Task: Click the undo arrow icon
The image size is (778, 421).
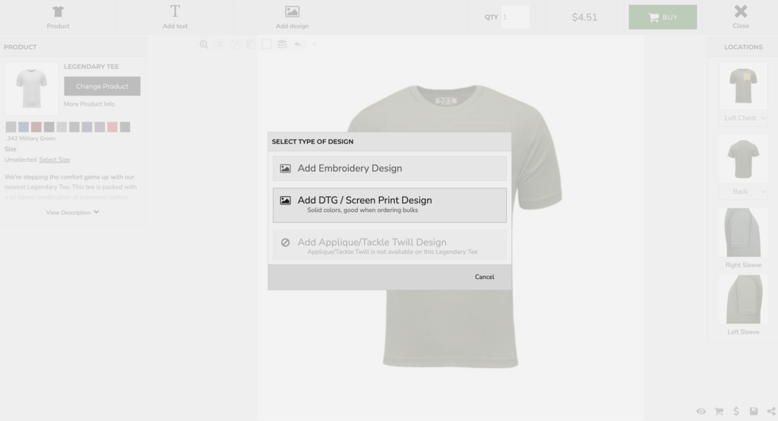Action: 298,45
